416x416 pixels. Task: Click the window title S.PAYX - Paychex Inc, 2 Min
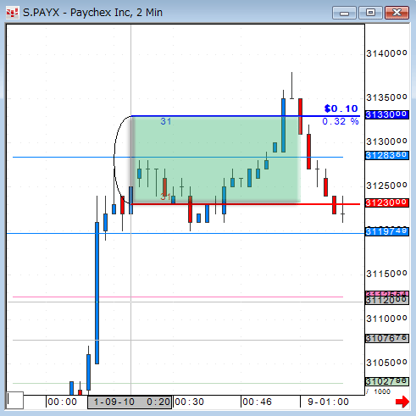[x=92, y=13]
